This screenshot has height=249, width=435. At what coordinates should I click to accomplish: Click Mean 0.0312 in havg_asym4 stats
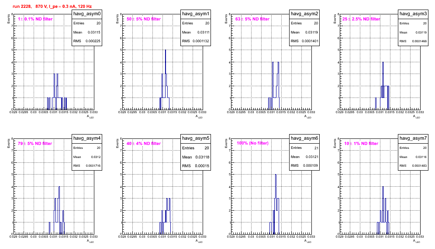pyautogui.click(x=87, y=157)
